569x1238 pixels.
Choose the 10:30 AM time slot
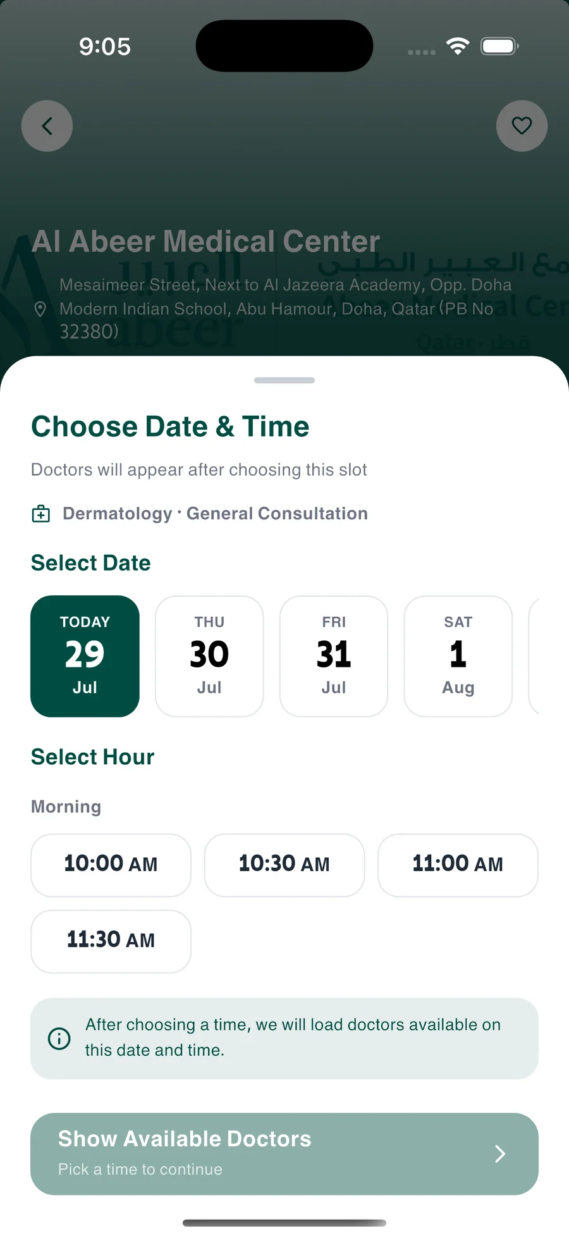point(284,865)
